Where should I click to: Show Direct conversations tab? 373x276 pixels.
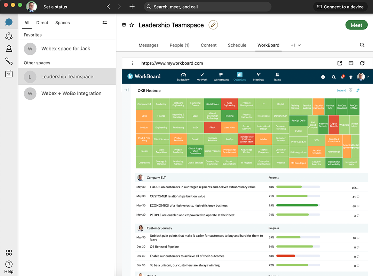[42, 23]
